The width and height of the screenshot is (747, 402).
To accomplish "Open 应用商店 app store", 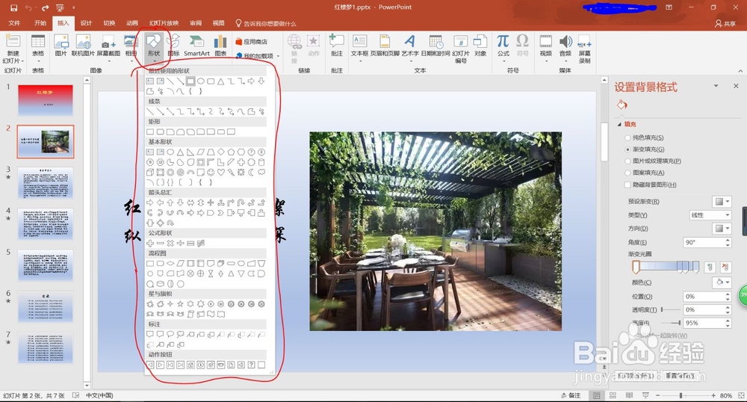I will point(252,41).
